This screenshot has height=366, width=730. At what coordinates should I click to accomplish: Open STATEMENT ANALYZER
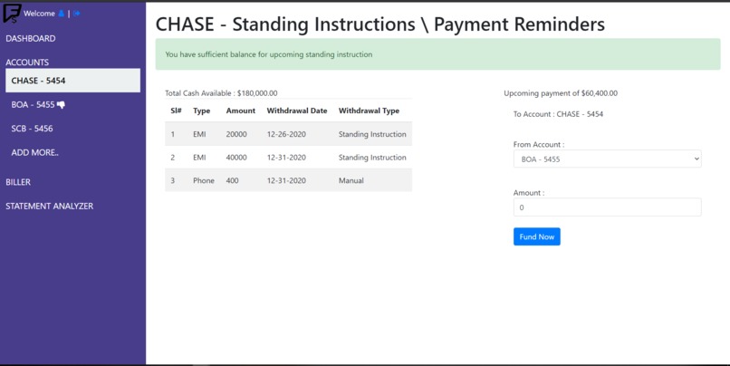pos(49,206)
